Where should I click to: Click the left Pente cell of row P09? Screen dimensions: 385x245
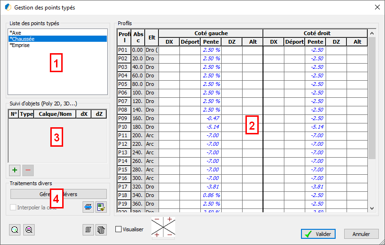pos(210,118)
